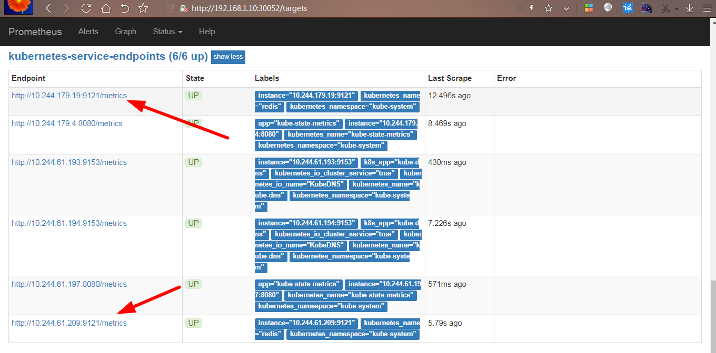This screenshot has width=716, height=353.
Task: Click the blue translate extension icon
Action: point(628,8)
